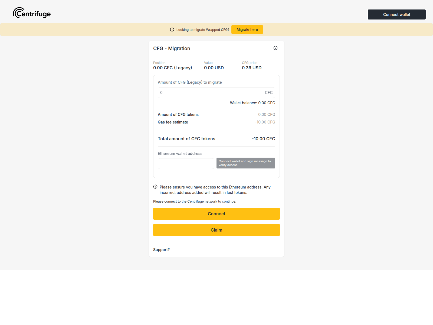Open info icon in CFG Migration header
The height and width of the screenshot is (325, 433).
click(275, 48)
